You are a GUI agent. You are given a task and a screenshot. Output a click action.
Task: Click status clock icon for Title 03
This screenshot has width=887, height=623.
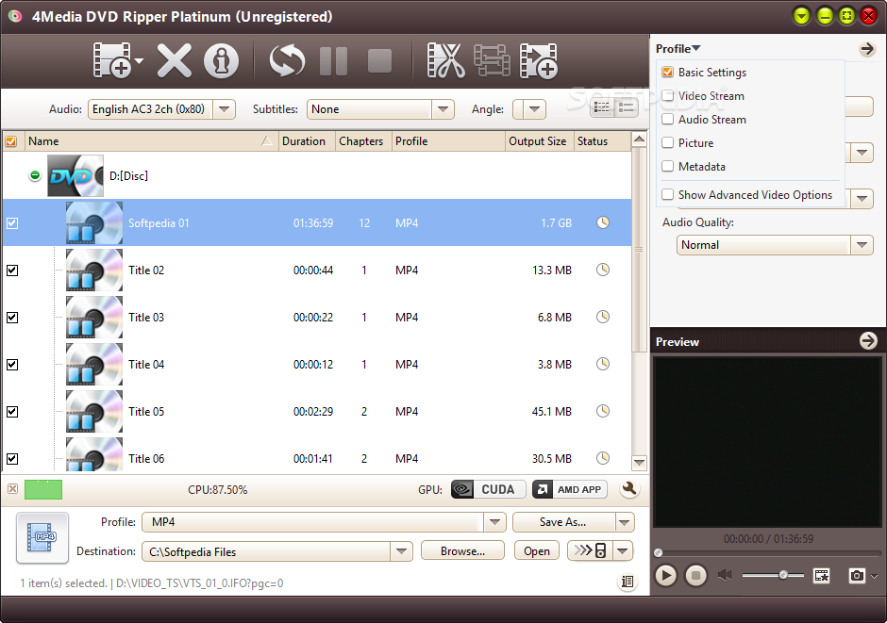pos(603,317)
